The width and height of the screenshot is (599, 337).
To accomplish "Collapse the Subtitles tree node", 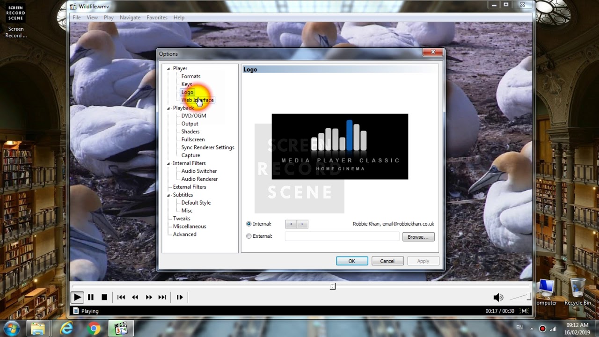I will (x=168, y=195).
